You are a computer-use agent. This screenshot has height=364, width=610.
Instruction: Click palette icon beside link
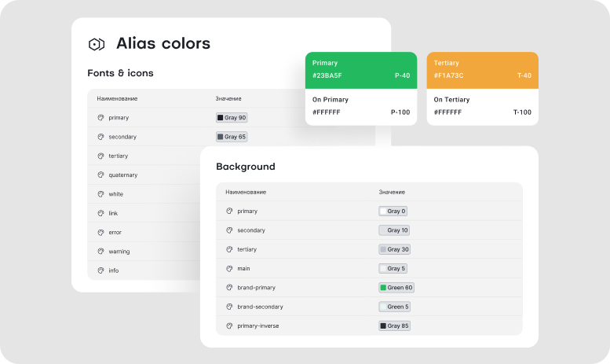pyautogui.click(x=100, y=213)
